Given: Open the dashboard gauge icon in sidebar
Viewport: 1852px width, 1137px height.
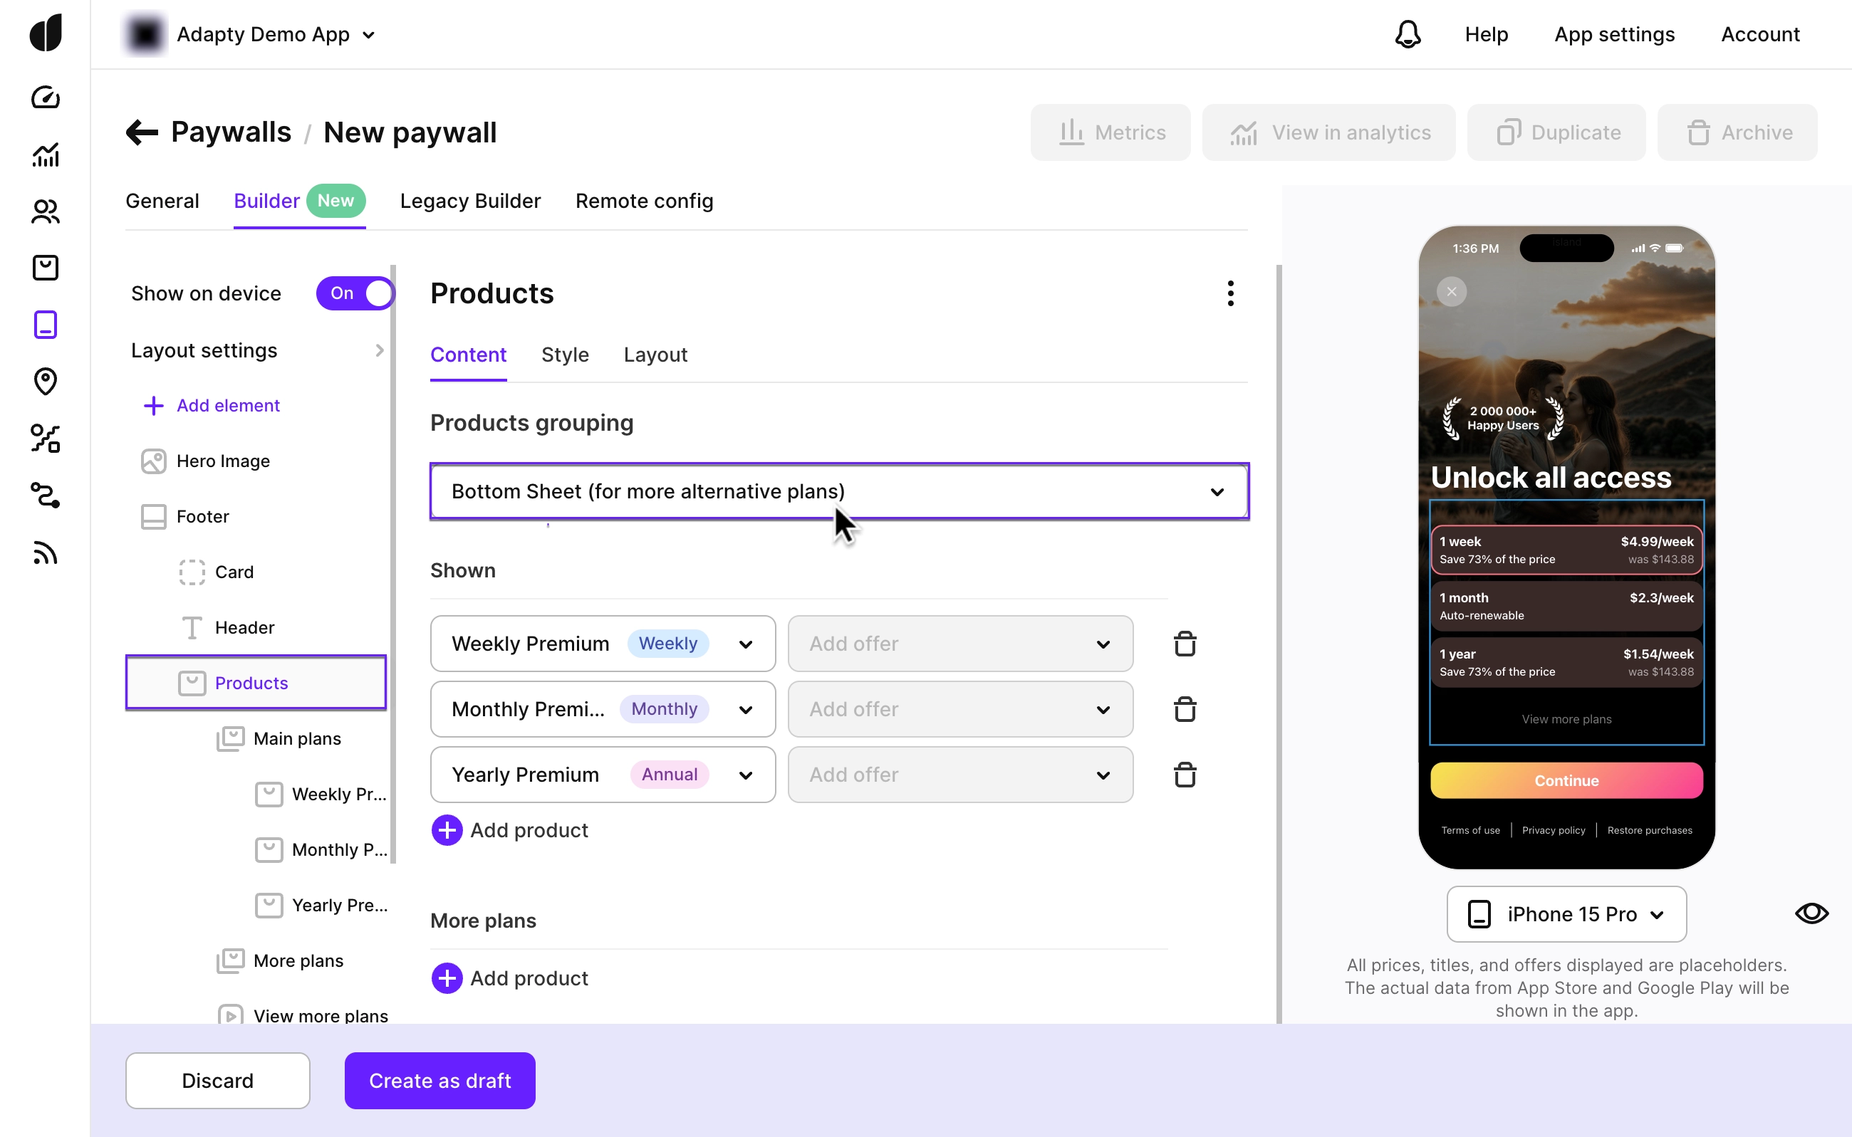Looking at the screenshot, I should [x=45, y=98].
